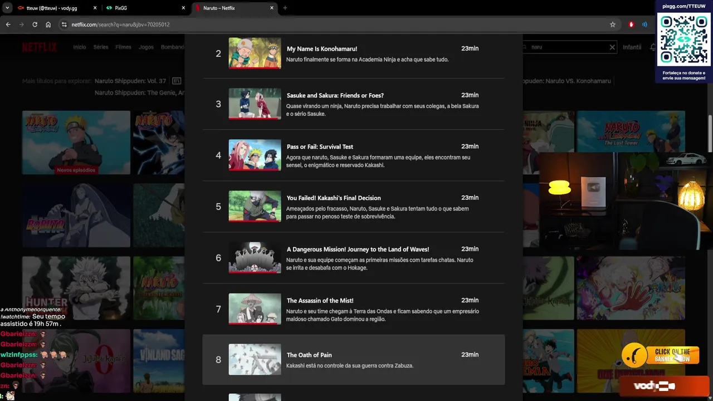Open the Séries menu item
Viewport: 713px width, 401px height.
click(x=101, y=47)
